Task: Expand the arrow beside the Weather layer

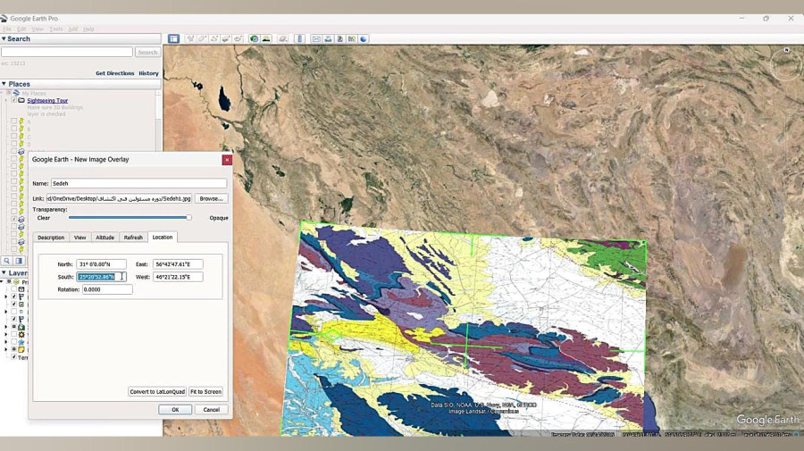Action: (6, 334)
